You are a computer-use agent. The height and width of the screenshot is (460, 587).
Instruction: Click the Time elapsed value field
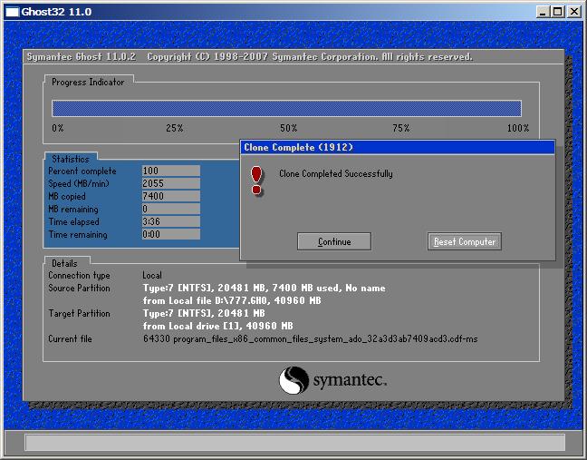pos(170,221)
